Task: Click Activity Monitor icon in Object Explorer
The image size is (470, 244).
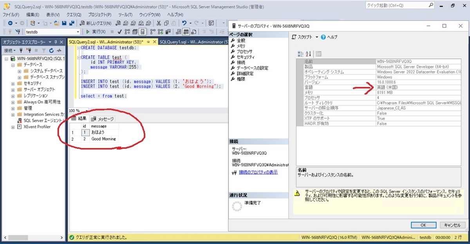Action: (59, 51)
